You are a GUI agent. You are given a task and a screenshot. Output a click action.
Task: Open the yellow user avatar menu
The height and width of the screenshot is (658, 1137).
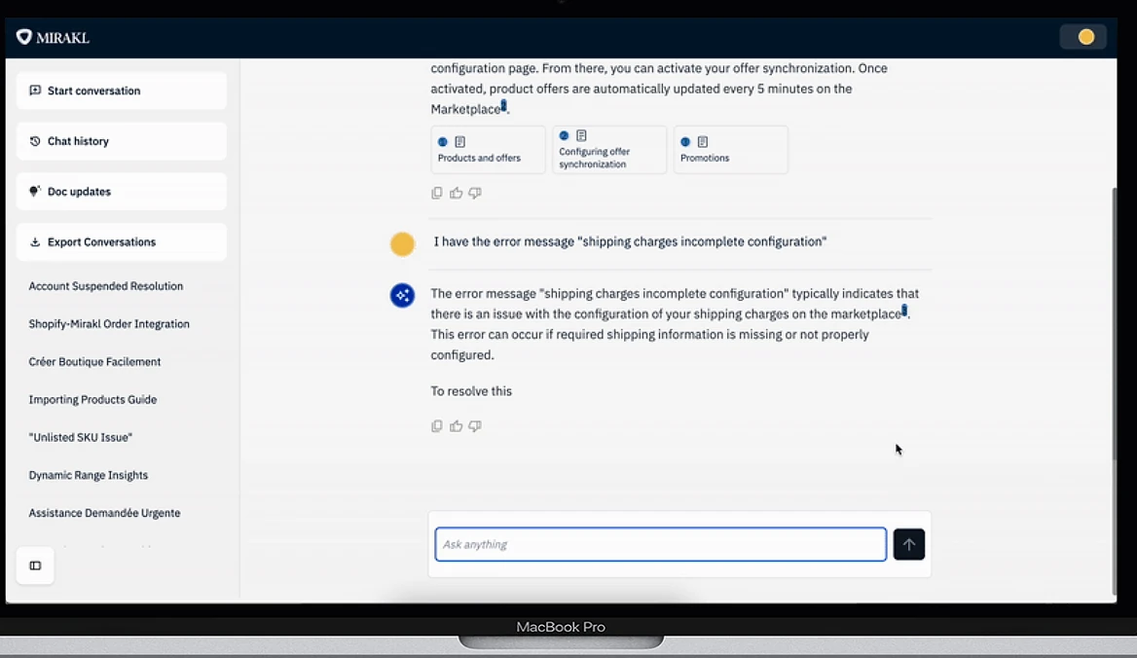1085,37
